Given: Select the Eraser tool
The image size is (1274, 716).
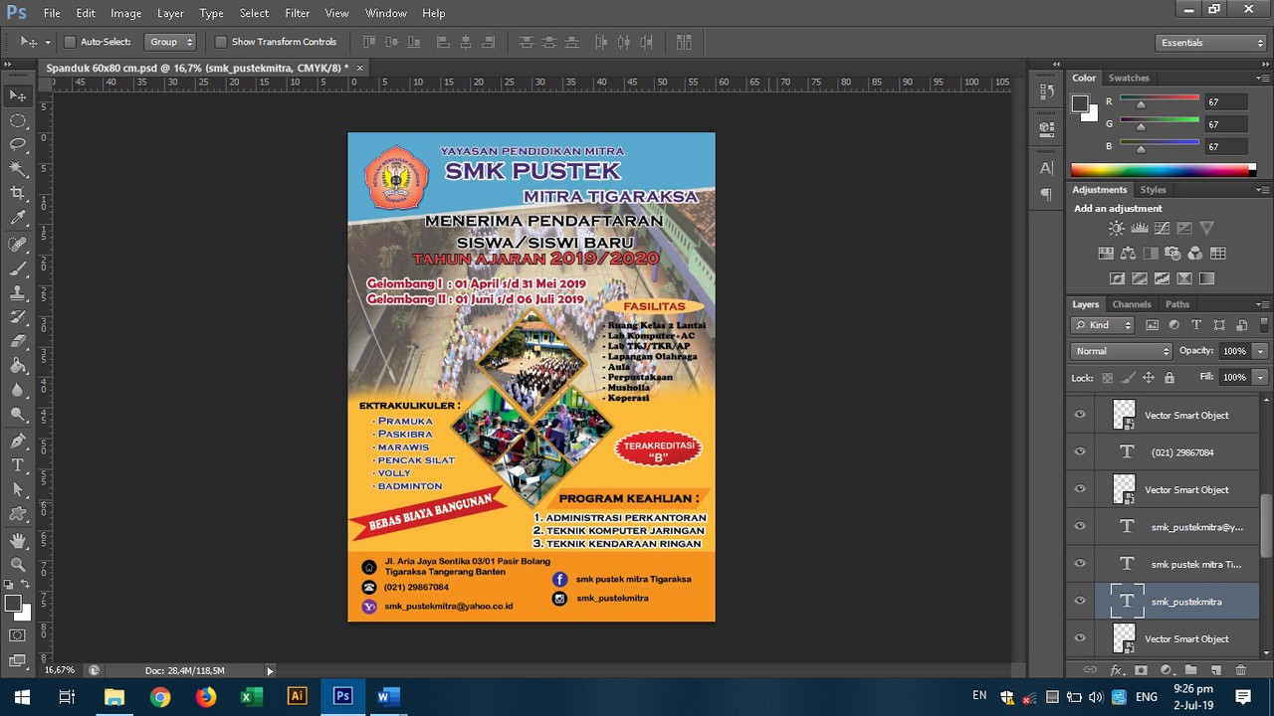Looking at the screenshot, I should pos(18,341).
